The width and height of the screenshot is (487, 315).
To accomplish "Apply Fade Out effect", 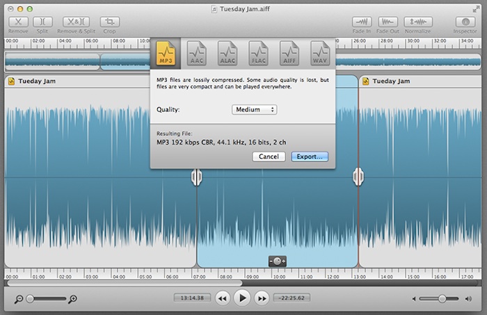I will pos(388,22).
